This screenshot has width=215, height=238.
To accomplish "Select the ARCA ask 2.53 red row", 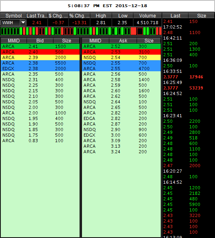I will (122, 52).
